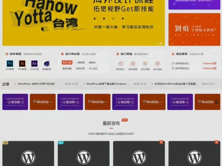Click the red badge on the fourth post card
Screen dimensions: 222x166
pyautogui.click(x=216, y=142)
